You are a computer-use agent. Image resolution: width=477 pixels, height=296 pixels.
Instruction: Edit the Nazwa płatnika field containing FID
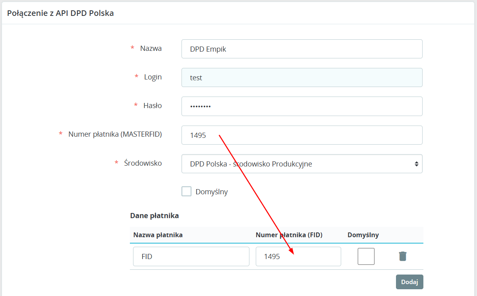pyautogui.click(x=191, y=256)
